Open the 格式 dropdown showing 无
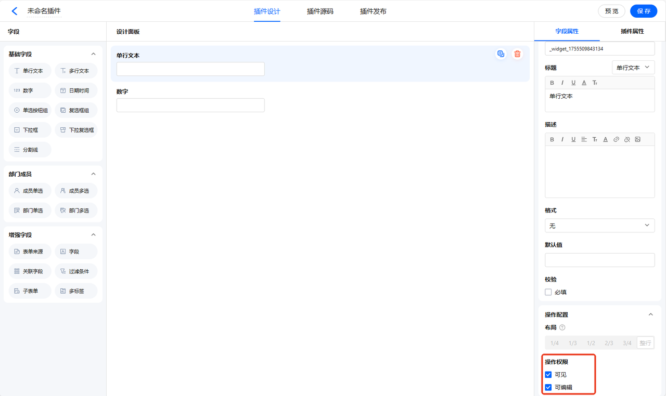This screenshot has width=666, height=396. tap(599, 226)
